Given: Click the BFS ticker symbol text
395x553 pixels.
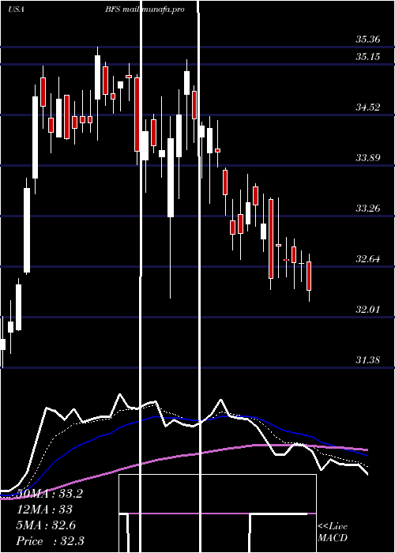Looking at the screenshot, I should click(113, 9).
